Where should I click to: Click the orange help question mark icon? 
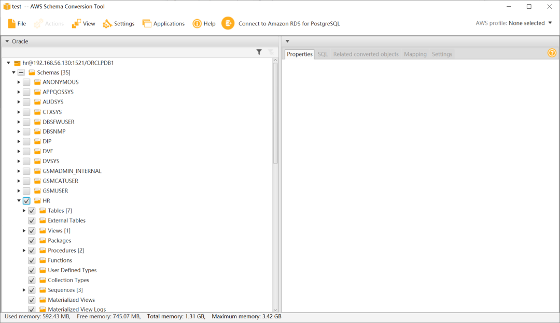click(552, 53)
